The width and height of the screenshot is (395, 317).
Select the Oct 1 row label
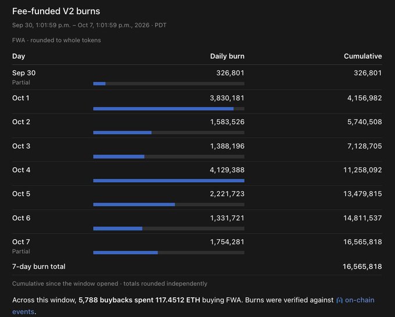(21, 98)
